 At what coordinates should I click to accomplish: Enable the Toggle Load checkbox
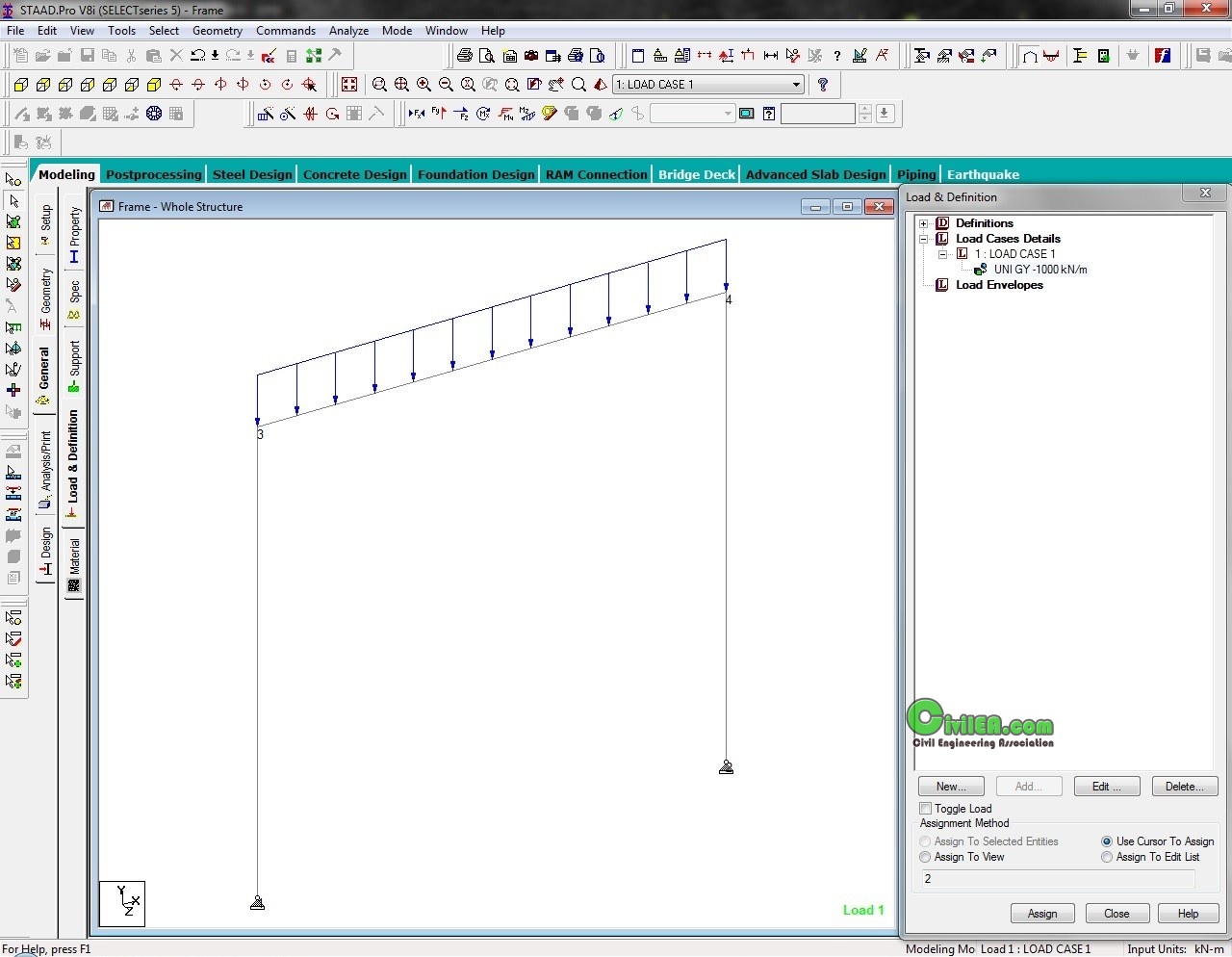pyautogui.click(x=926, y=809)
